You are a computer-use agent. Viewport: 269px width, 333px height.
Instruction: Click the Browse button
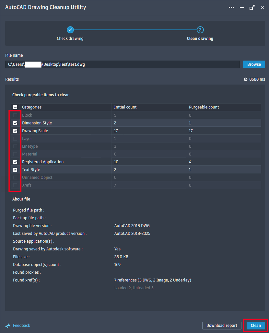254,64
